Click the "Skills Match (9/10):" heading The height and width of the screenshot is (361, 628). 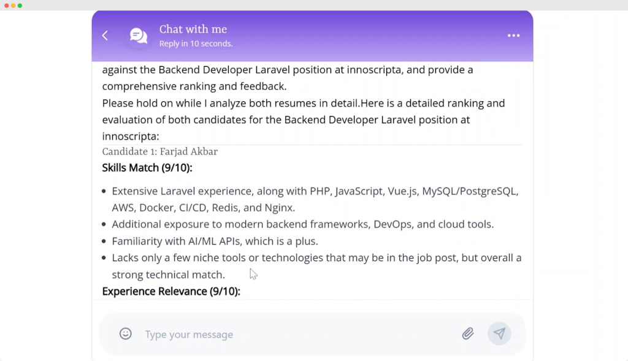147,168
